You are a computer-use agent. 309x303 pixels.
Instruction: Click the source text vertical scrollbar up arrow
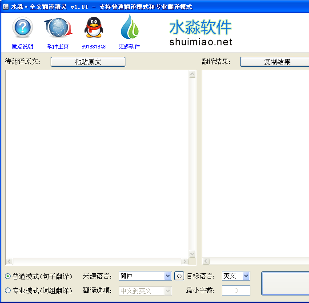point(193,74)
